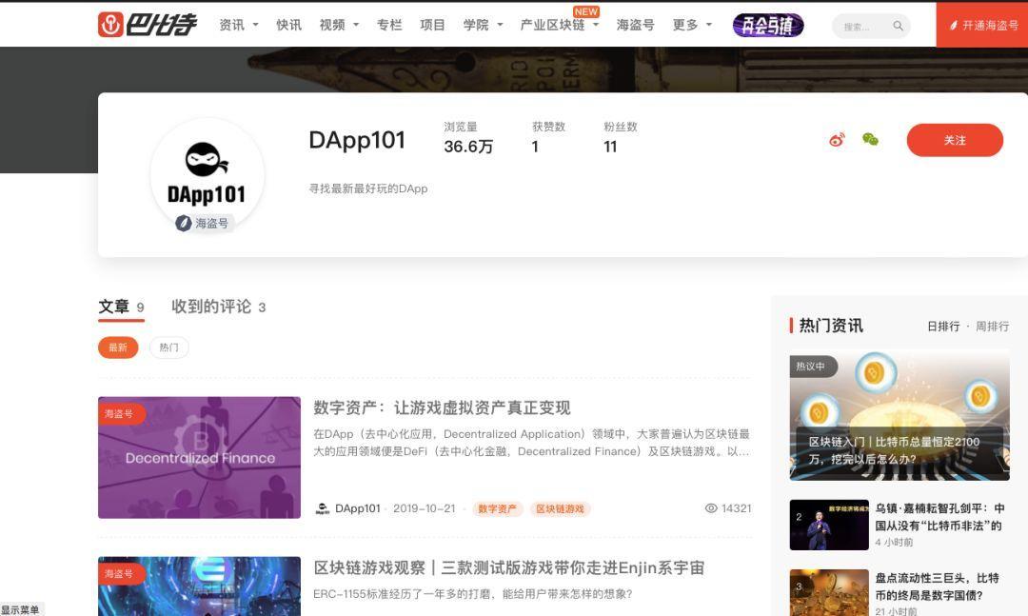This screenshot has height=616, width=1028.
Task: Open the WeChat share icon
Action: tap(870, 139)
